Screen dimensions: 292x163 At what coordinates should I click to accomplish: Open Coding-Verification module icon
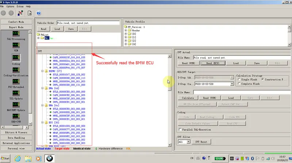point(16,70)
